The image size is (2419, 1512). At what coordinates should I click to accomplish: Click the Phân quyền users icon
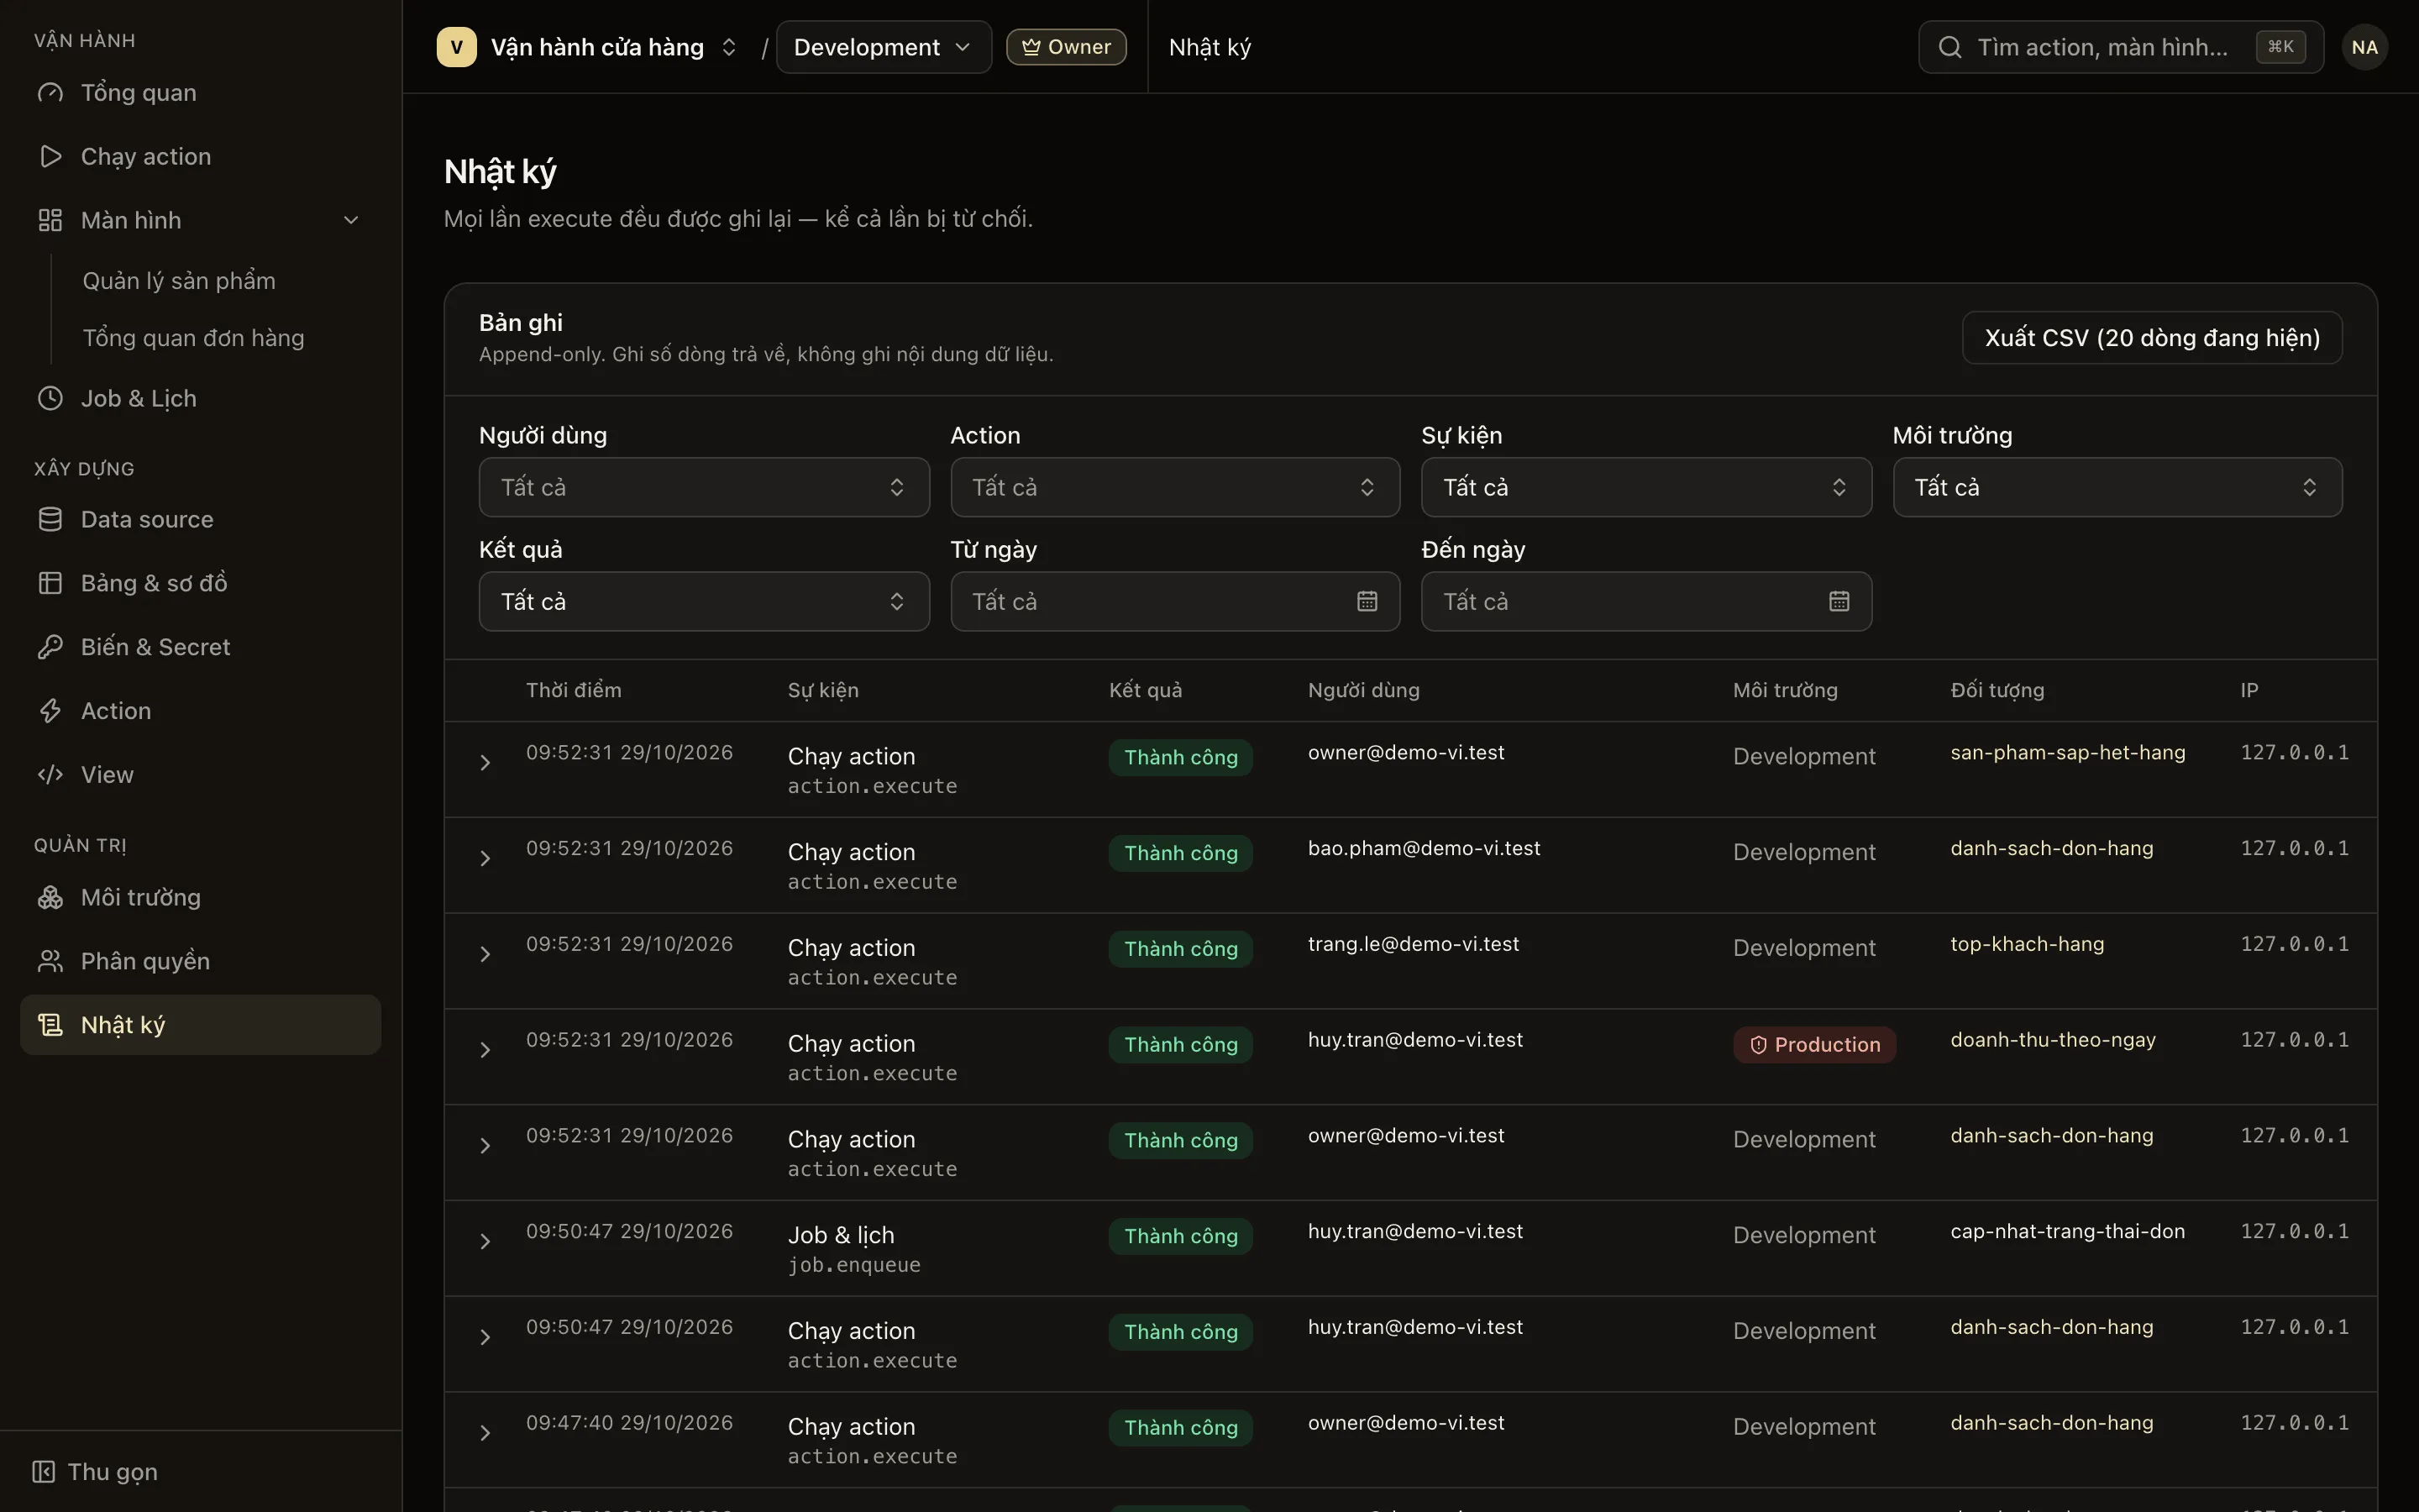pyautogui.click(x=50, y=962)
